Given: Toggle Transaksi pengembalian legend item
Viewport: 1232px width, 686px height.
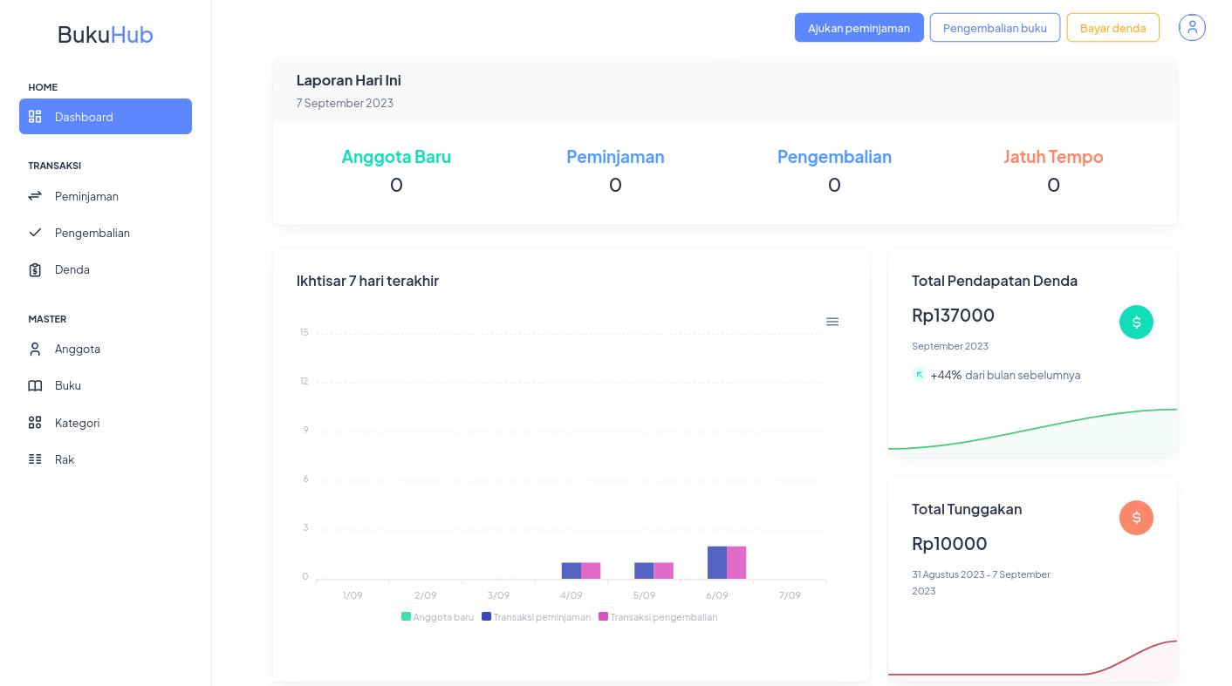Looking at the screenshot, I should click(657, 617).
